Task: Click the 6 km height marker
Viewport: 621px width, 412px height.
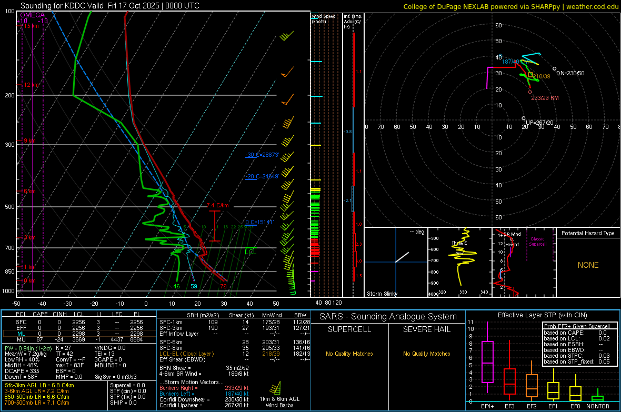Action: pyautogui.click(x=29, y=192)
